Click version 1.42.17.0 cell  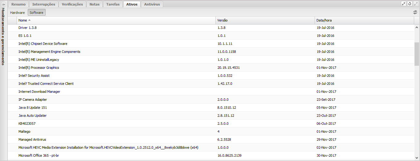(225, 84)
